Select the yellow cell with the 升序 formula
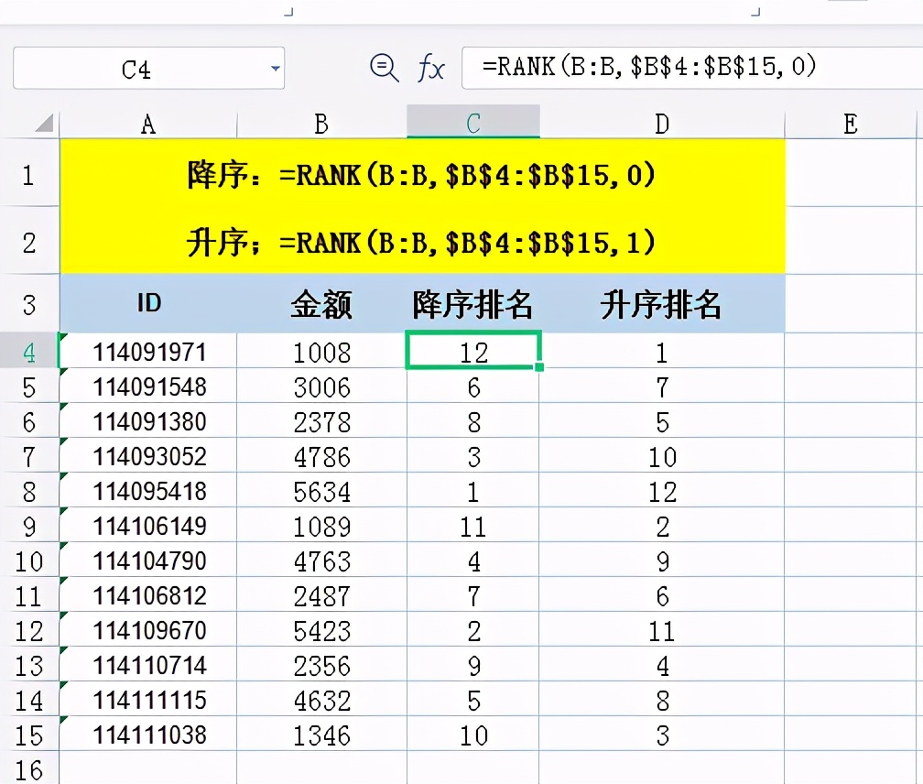Screen dimensions: 923x784 pos(421,243)
